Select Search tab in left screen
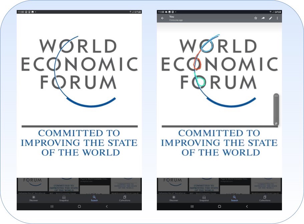304x224 pixels. 94,198
